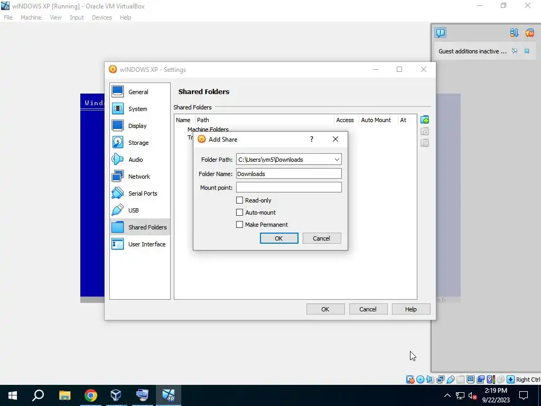Screen dimensions: 541x406
Task: Open Display settings category
Action: [139, 126]
